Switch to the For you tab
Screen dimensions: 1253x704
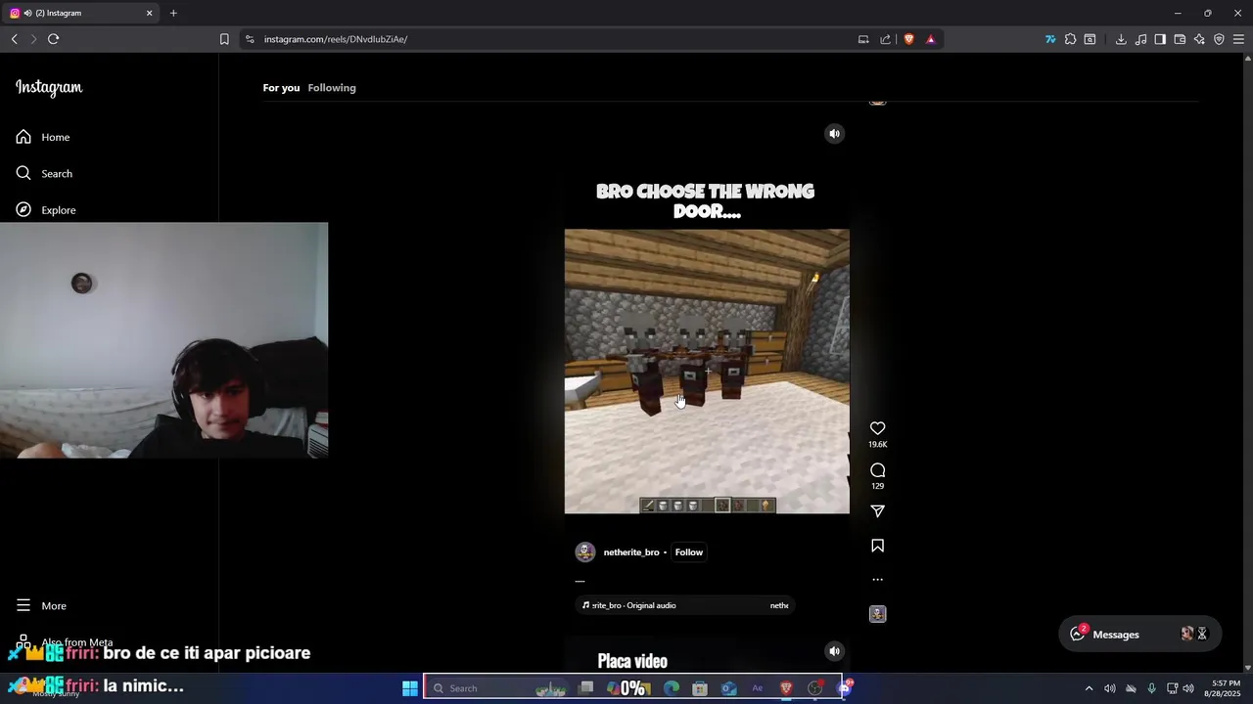[281, 88]
